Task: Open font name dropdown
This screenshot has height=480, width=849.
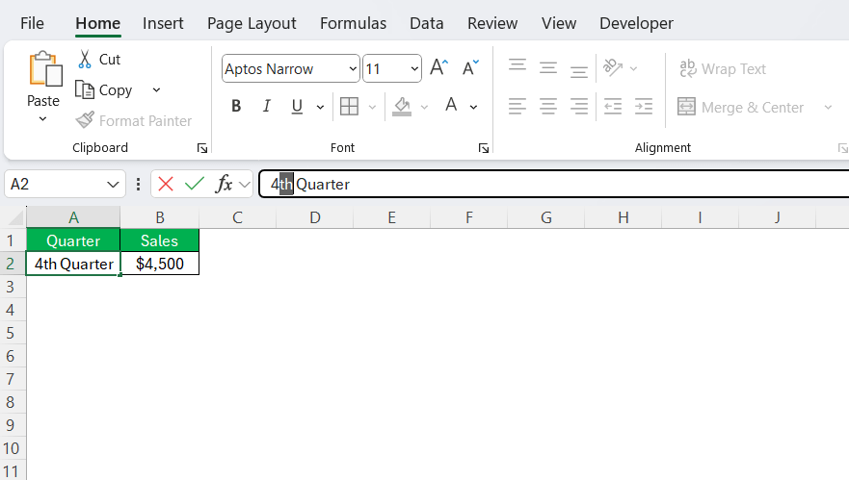Action: 353,68
